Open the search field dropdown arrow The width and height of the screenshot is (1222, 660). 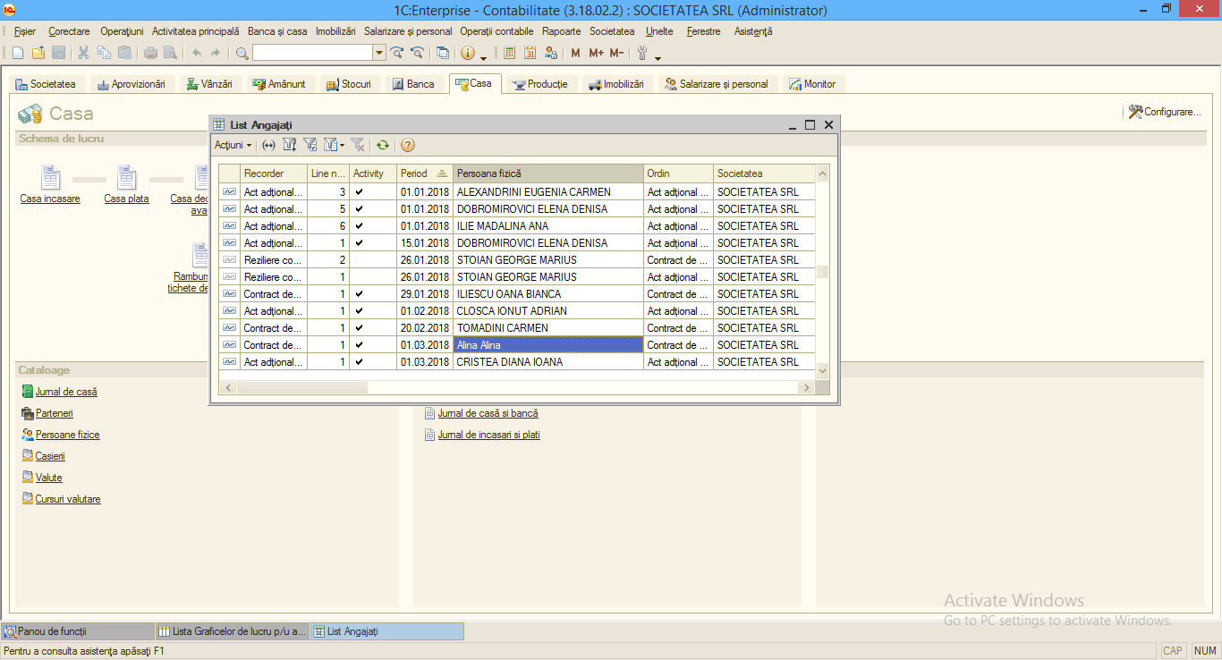(379, 53)
